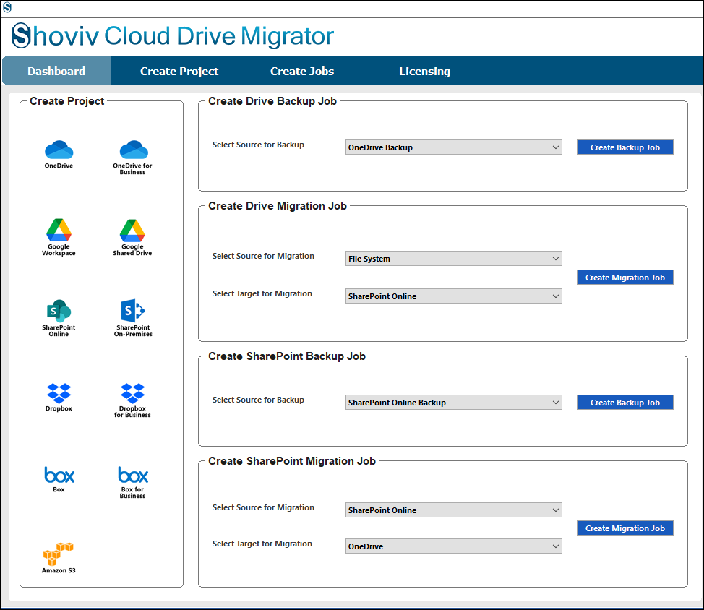Click the Create SharePoint Backup Job heading
This screenshot has height=610, width=704.
coord(287,356)
